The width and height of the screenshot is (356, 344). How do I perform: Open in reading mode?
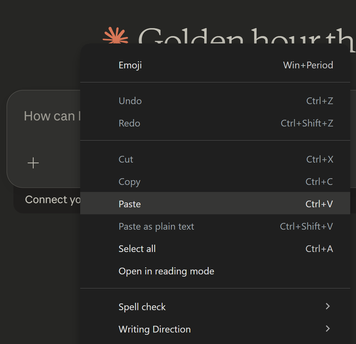tap(166, 271)
